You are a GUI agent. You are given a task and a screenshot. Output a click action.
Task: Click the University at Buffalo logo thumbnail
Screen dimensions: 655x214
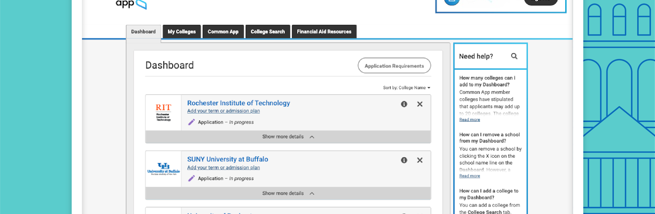click(x=163, y=169)
